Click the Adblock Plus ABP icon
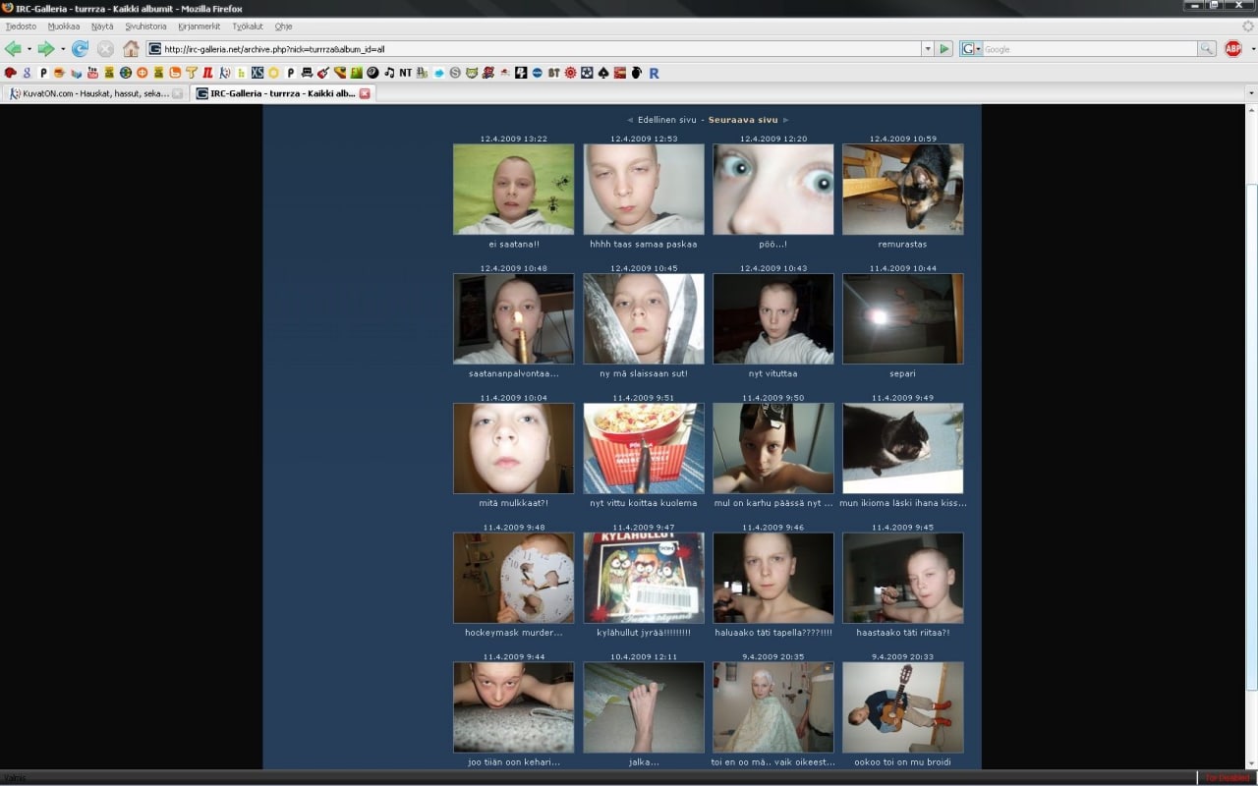The height and width of the screenshot is (786, 1258). pos(1232,48)
